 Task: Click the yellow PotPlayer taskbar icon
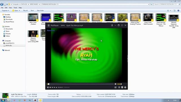[40, 100]
